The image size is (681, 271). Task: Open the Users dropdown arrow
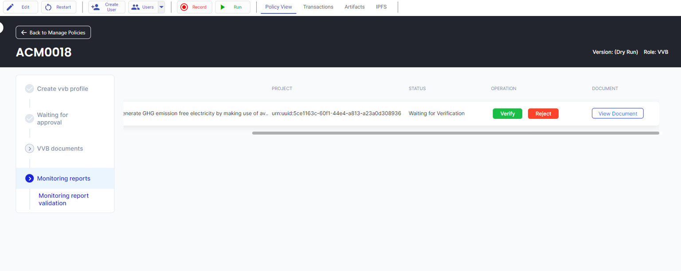[x=161, y=7]
